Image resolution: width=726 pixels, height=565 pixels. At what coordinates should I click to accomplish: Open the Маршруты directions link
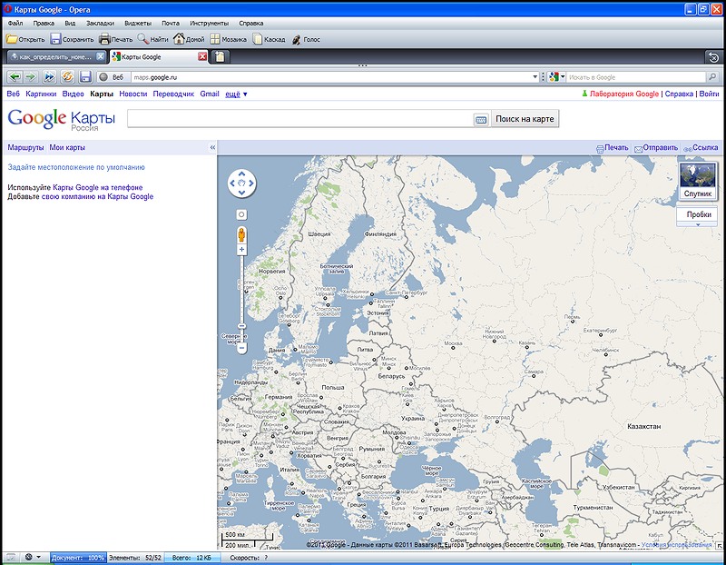point(25,147)
